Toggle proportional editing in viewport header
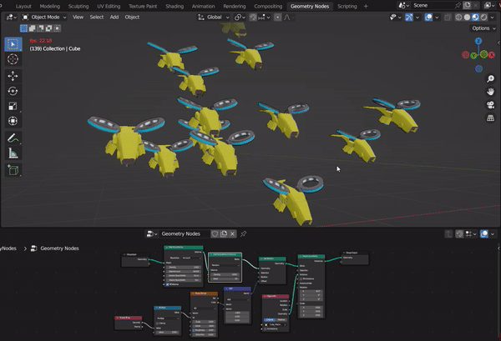This screenshot has width=501, height=341. coord(278,18)
